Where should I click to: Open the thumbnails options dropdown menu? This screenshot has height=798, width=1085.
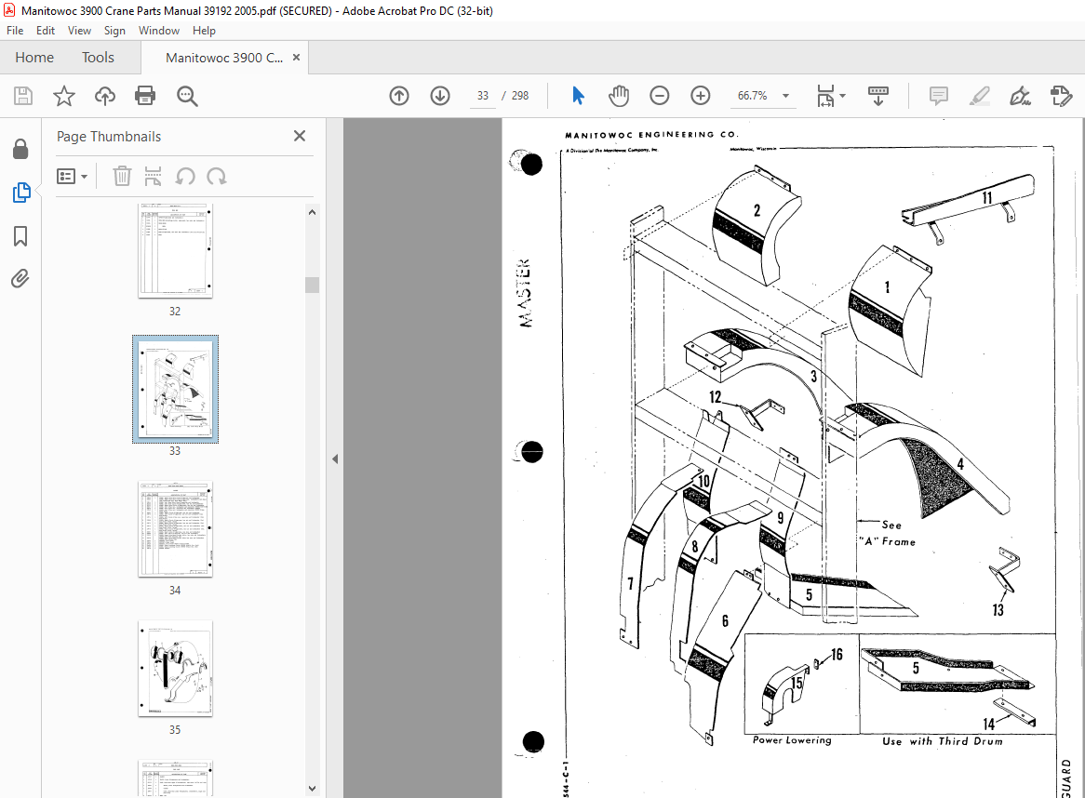[x=72, y=177]
